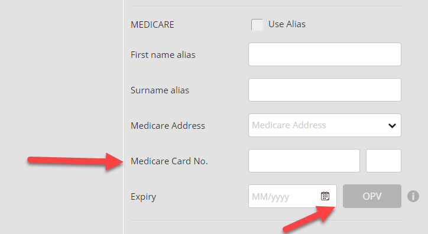Screen dimensions: 428x234
Task: Click the Medicare Card No. label
Action: [169, 161]
